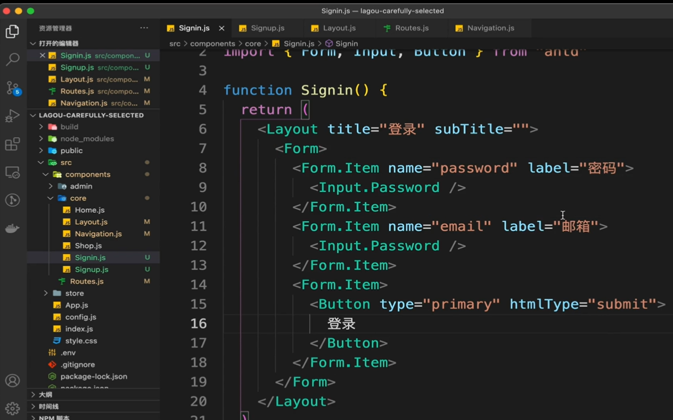Image resolution: width=673 pixels, height=420 pixels.
Task: Open explorer panel more actions ellipsis
Action: click(x=144, y=28)
